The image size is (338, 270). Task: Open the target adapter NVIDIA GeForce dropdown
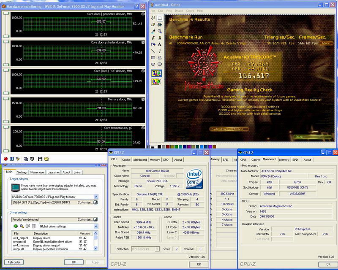[96, 197]
